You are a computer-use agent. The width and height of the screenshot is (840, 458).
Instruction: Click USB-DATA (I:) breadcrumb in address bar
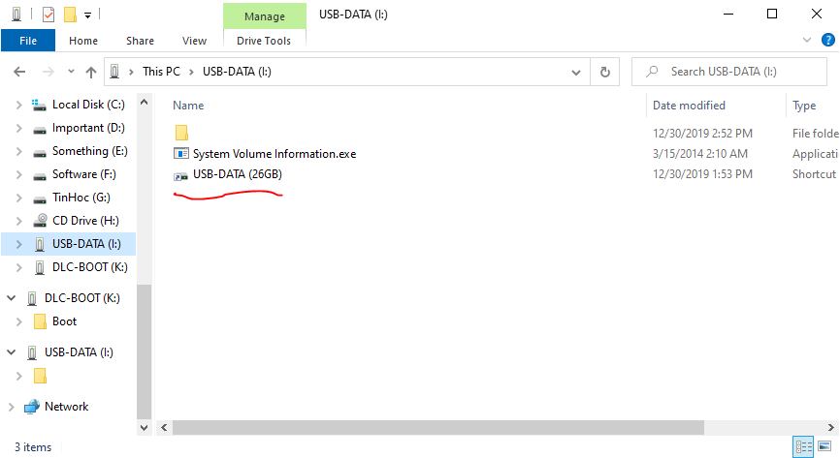(237, 72)
